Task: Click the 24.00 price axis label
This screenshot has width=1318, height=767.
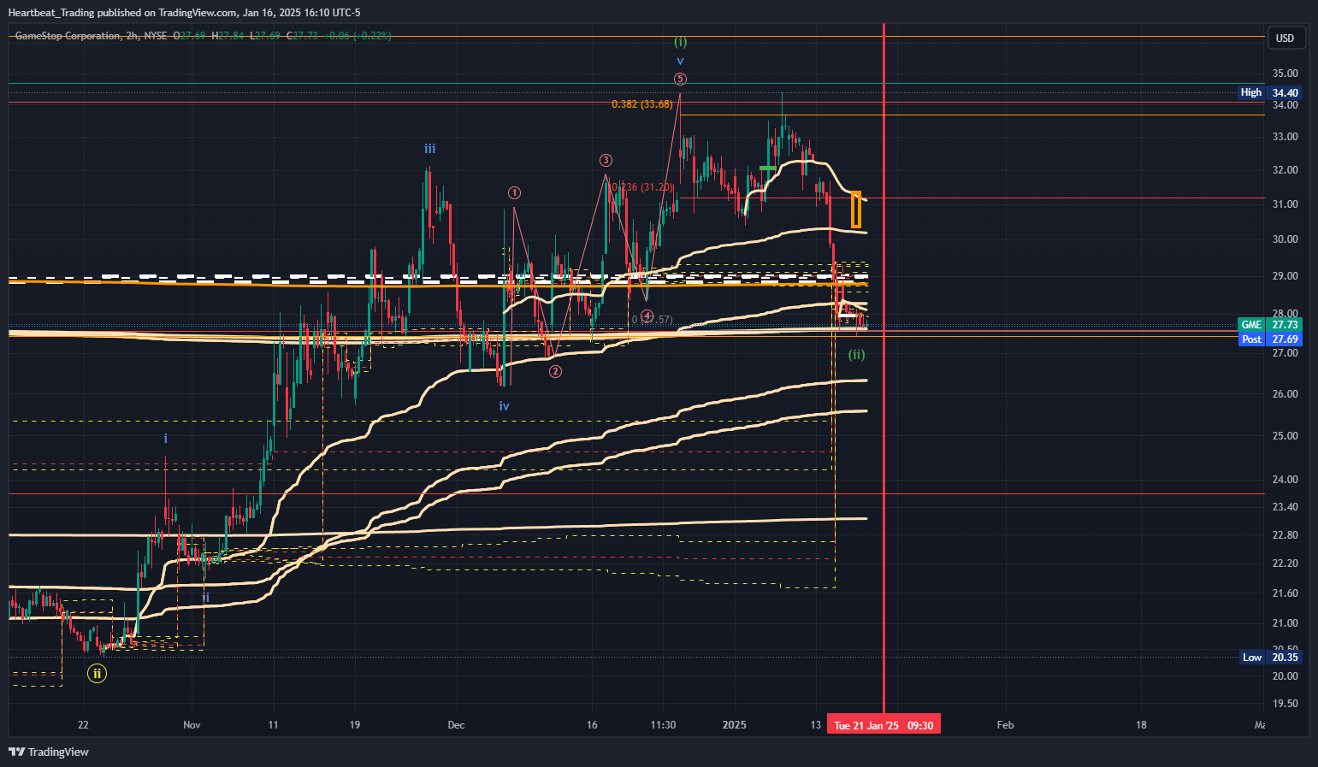Action: coord(1285,480)
